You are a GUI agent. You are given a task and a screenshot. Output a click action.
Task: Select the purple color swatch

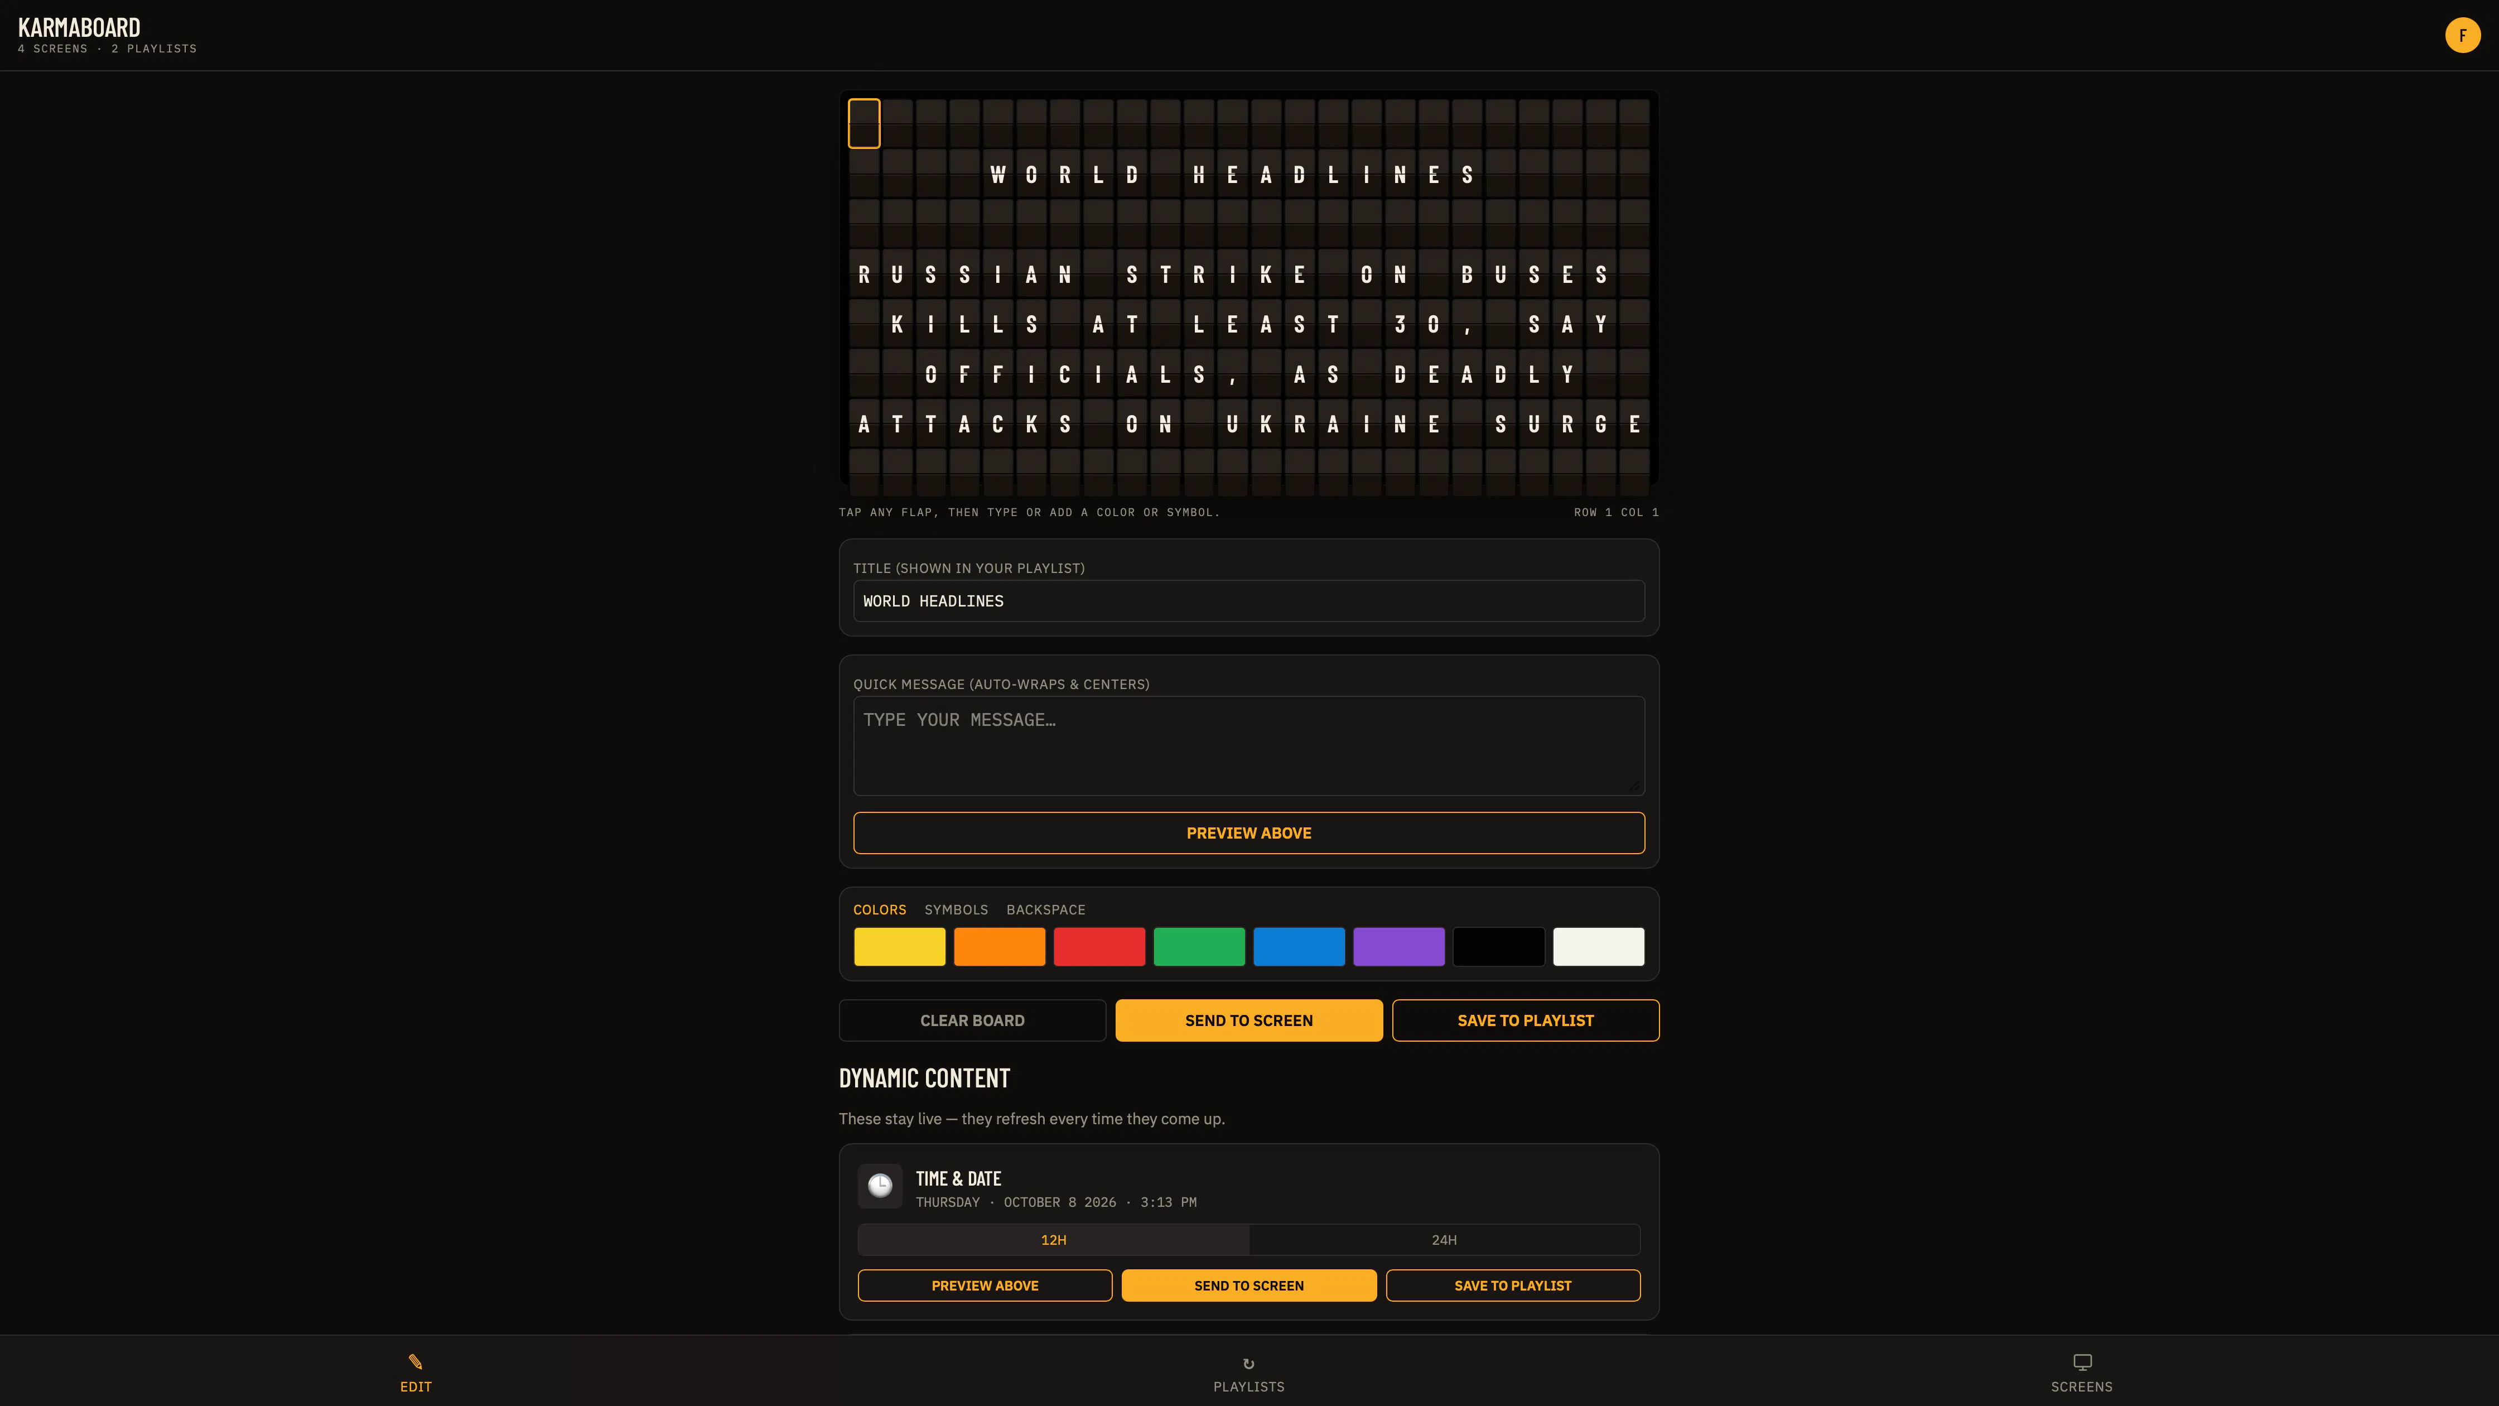pos(1399,946)
